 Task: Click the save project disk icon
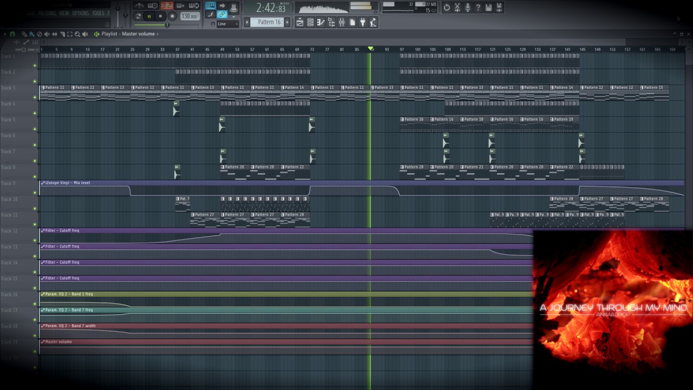[488, 7]
